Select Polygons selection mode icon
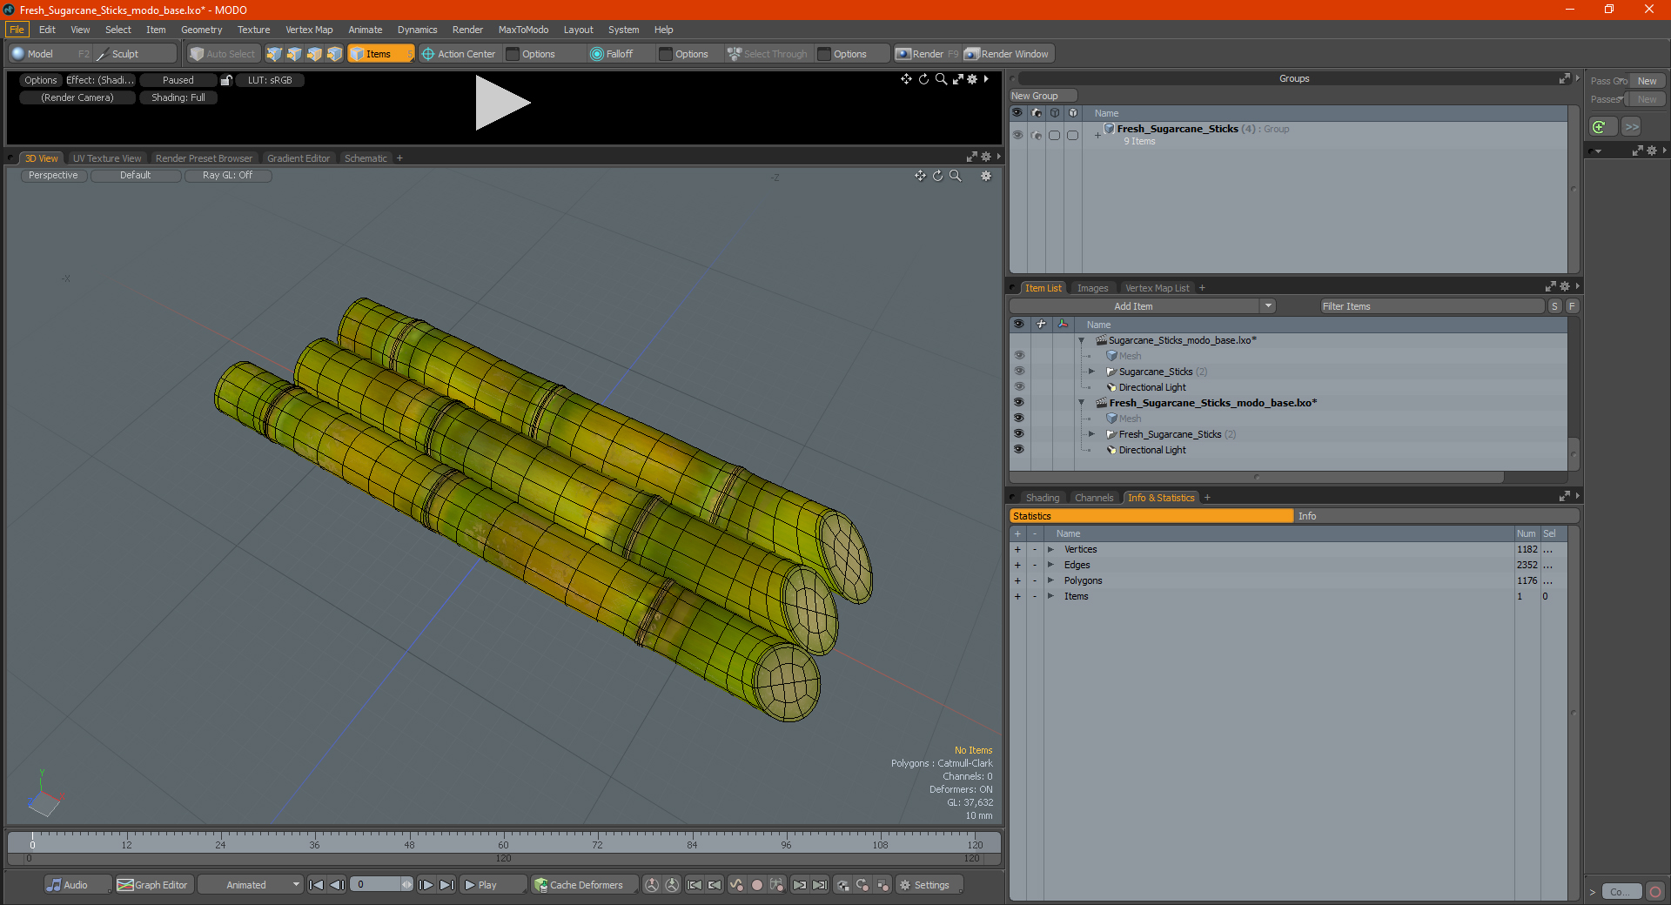Screen dimensions: 1671x905 point(314,54)
